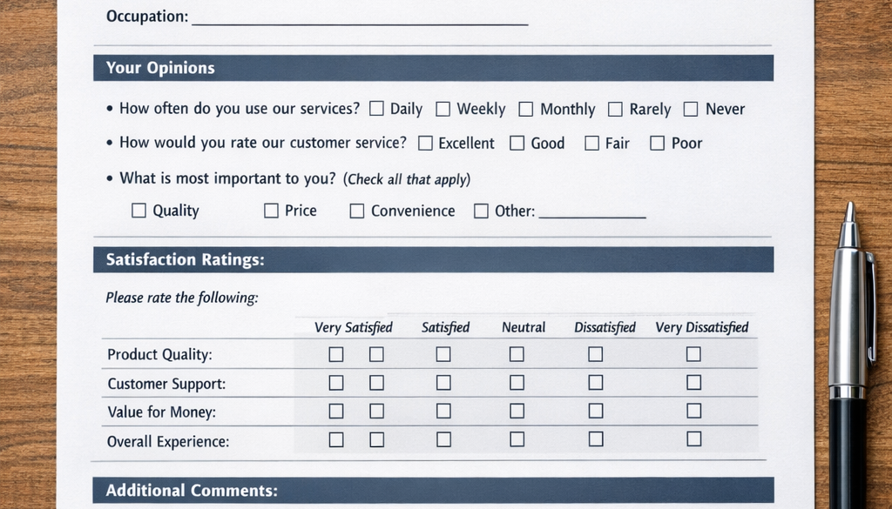Mark Customer Support as Neutral
Image resolution: width=892 pixels, height=509 pixels.
pyautogui.click(x=517, y=382)
